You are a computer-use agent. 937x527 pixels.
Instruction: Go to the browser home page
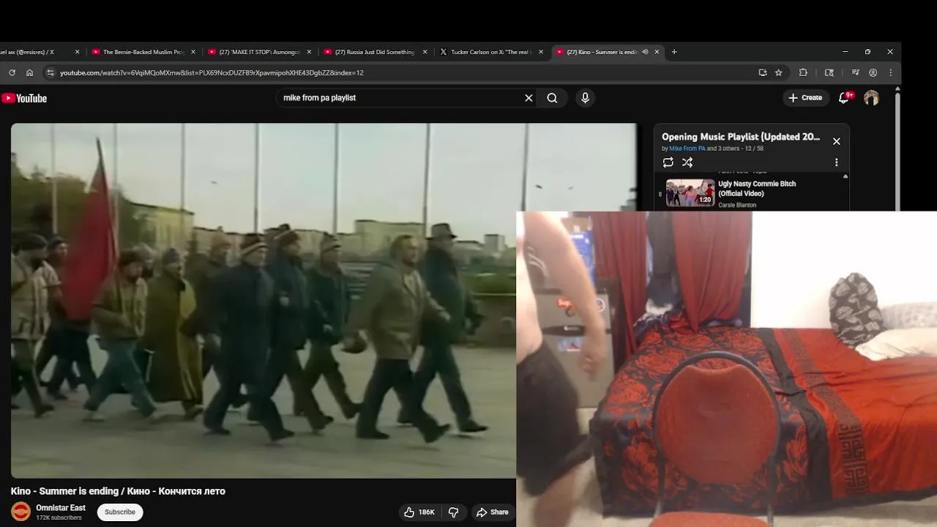click(29, 72)
